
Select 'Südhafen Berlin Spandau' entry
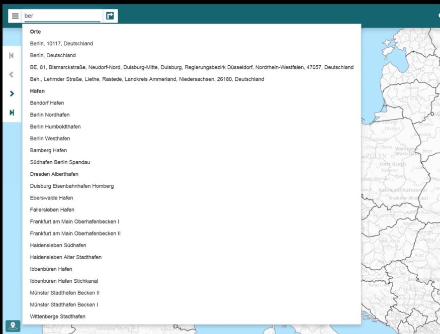[60, 162]
